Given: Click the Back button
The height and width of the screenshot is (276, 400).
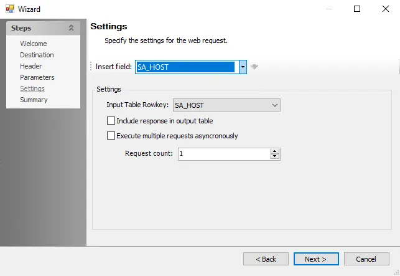Looking at the screenshot, I should click(x=266, y=259).
